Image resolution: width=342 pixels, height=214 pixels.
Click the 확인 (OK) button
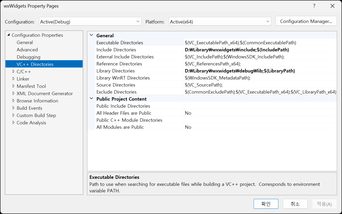coord(266,204)
